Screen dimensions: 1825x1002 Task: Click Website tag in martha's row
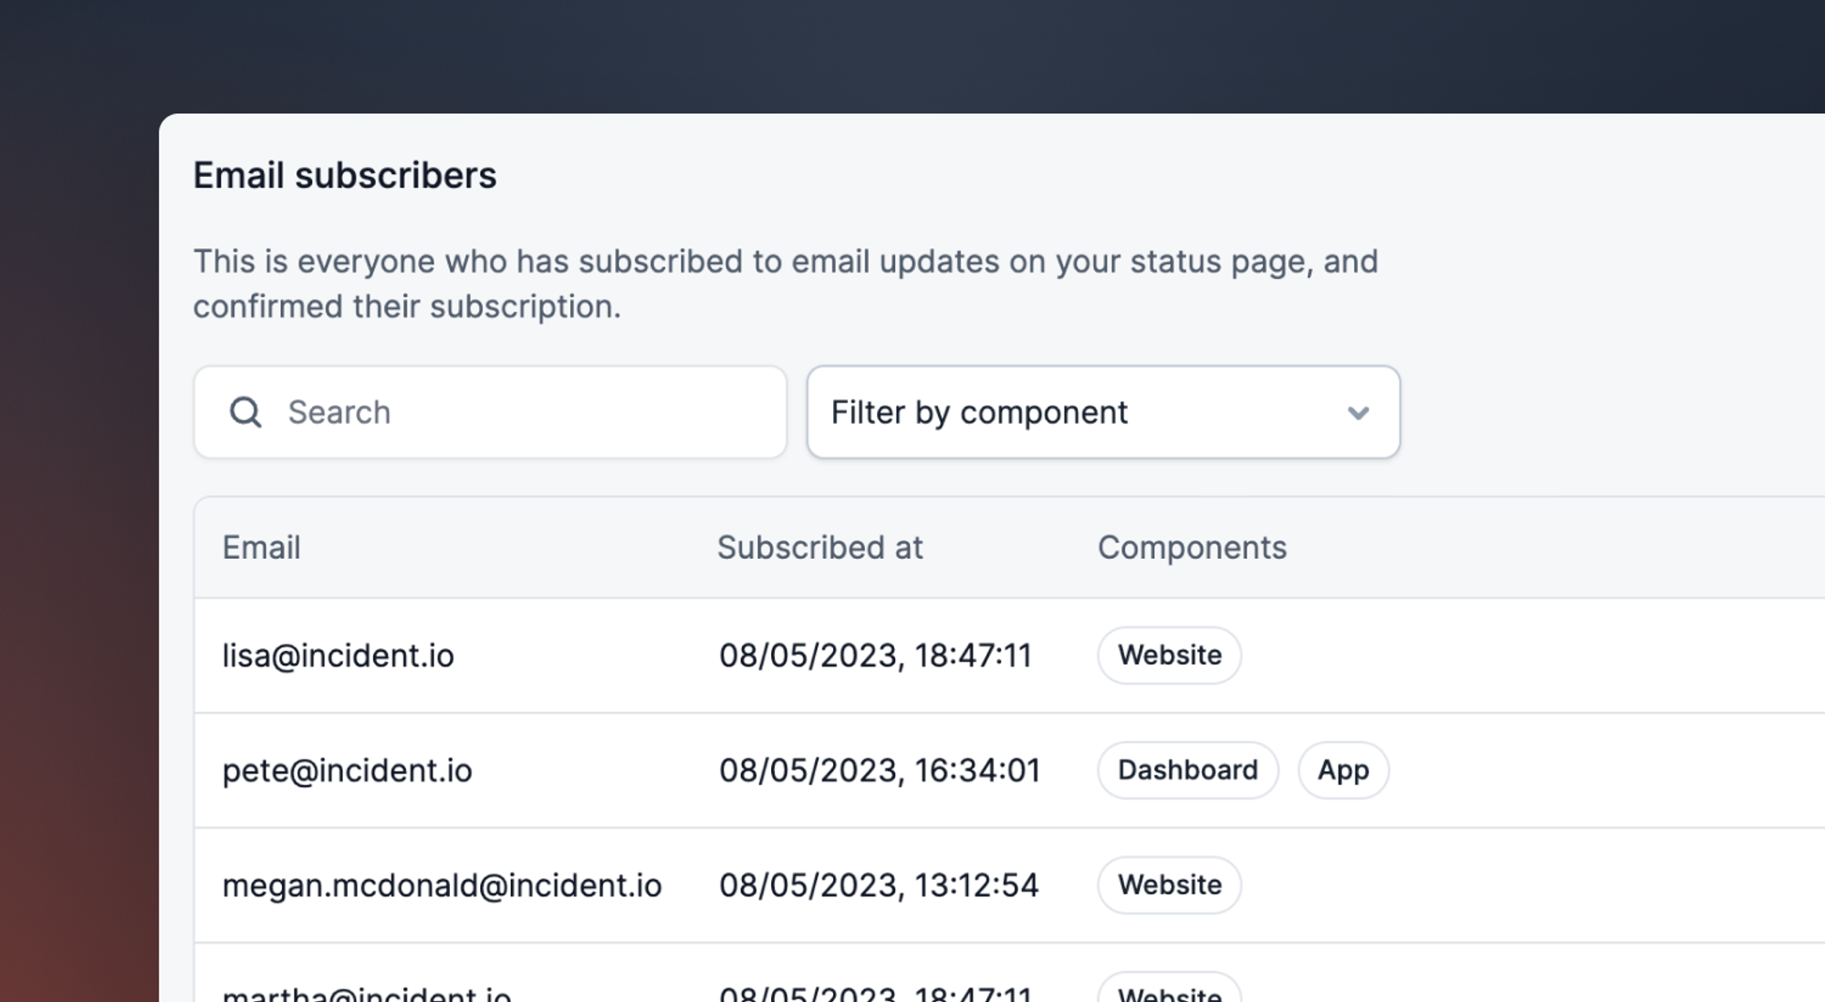coord(1169,989)
